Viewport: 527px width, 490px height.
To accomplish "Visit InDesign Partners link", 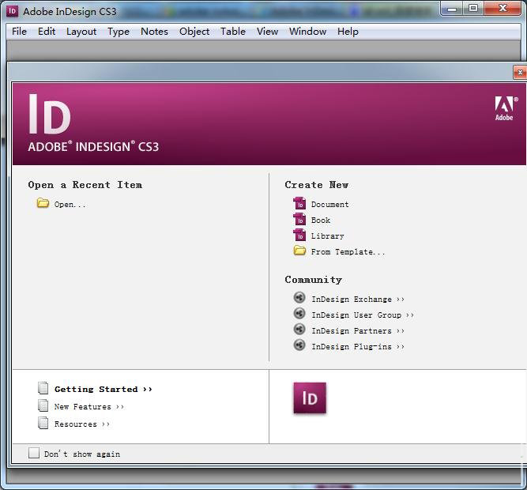I will [x=358, y=330].
